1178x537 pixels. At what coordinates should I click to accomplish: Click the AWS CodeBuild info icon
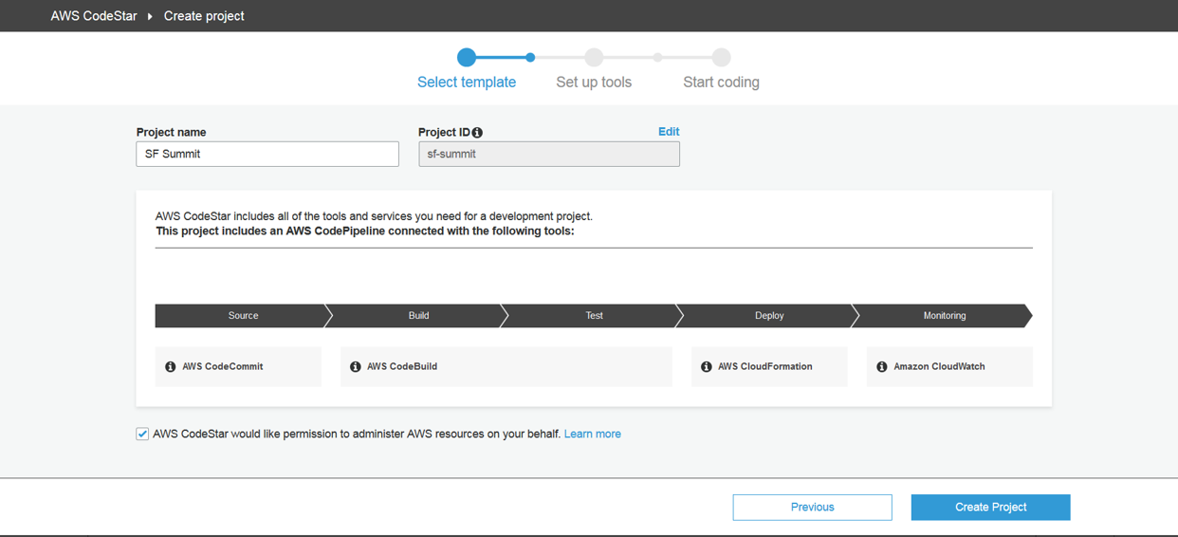click(x=356, y=367)
